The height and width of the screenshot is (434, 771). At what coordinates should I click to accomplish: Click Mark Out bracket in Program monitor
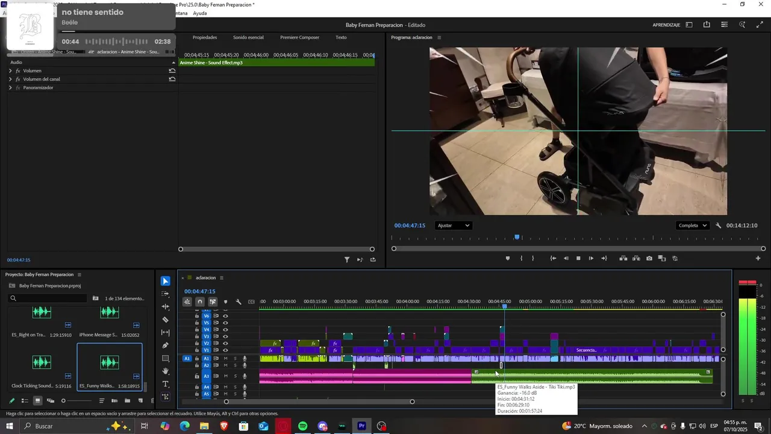pos(532,258)
